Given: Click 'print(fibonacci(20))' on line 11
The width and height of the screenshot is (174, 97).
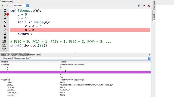Looking at the screenshot, I should tap(29, 45).
